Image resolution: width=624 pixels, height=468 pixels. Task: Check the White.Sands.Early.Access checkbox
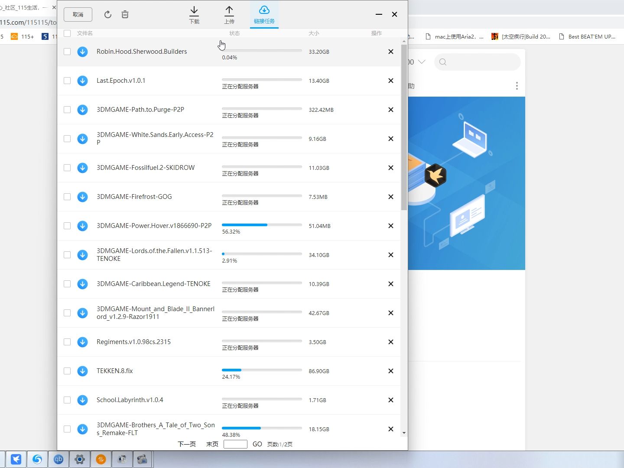click(67, 139)
